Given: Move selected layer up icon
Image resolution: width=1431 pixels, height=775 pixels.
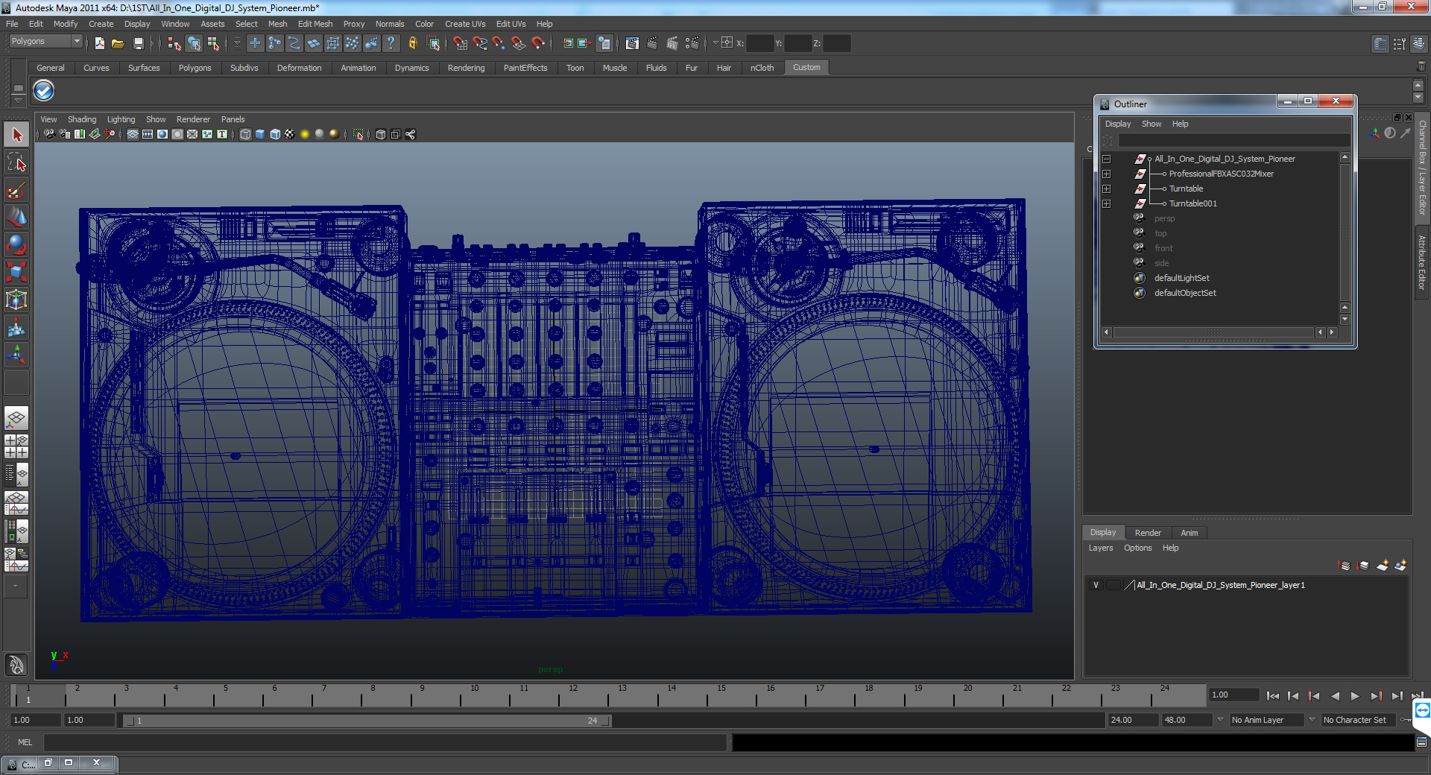Looking at the screenshot, I should tap(1345, 566).
